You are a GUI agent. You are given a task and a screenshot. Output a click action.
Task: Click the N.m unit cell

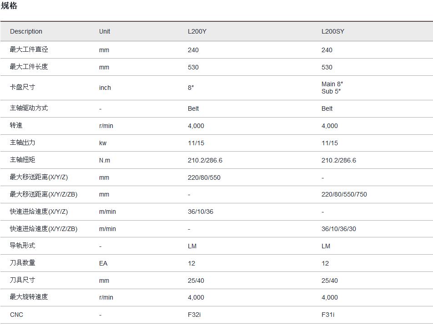(105, 160)
